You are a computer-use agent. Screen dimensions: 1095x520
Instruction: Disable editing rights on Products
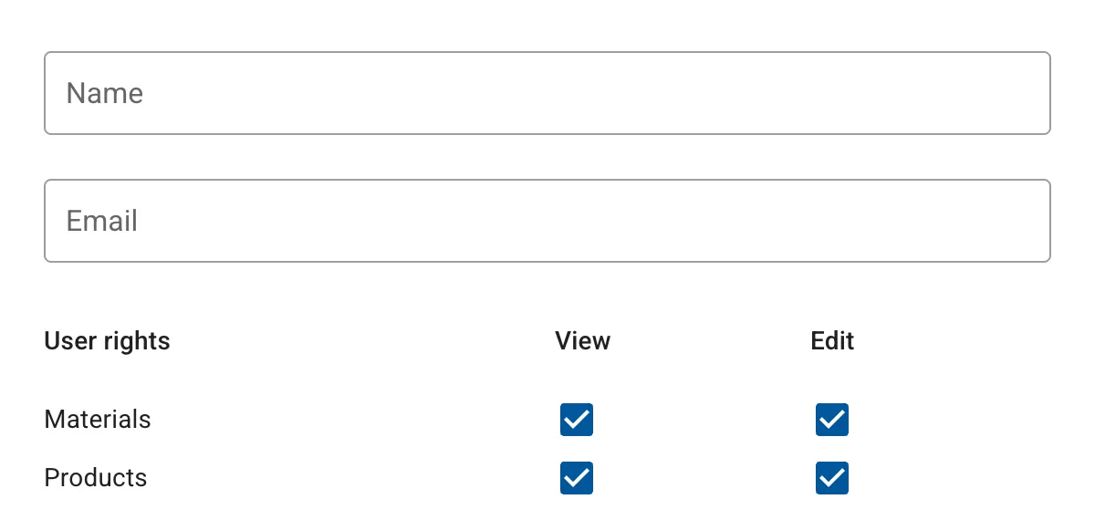coord(832,478)
